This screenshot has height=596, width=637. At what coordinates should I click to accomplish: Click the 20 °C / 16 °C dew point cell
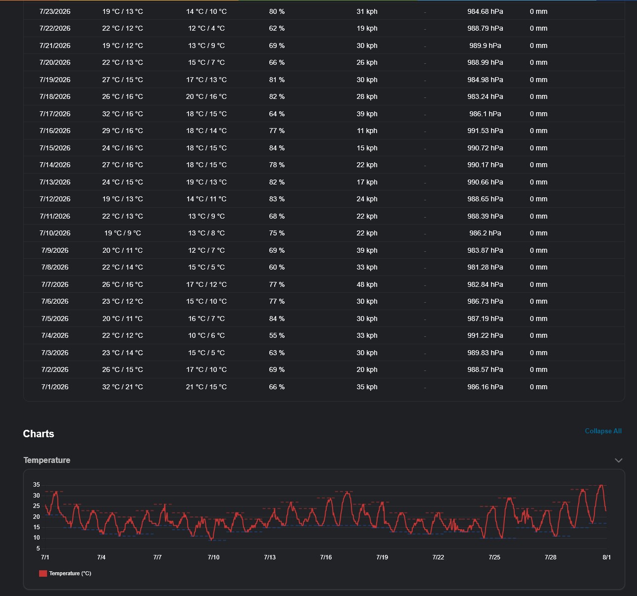(206, 96)
